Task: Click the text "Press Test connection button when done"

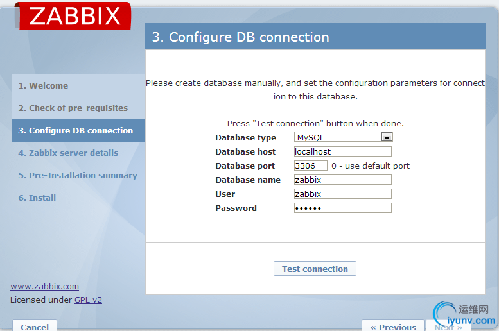Action: (315, 123)
